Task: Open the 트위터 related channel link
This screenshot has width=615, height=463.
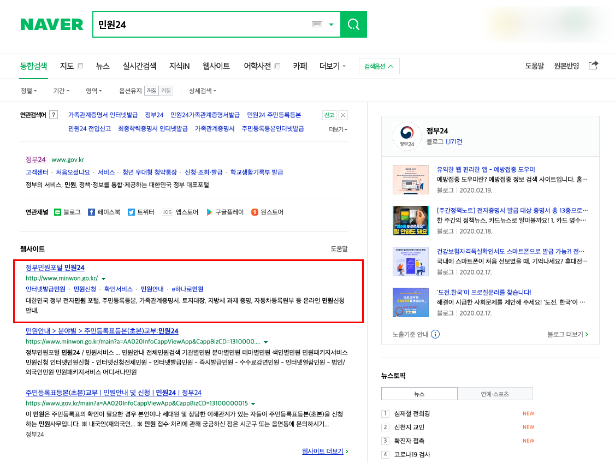Action: (x=141, y=212)
